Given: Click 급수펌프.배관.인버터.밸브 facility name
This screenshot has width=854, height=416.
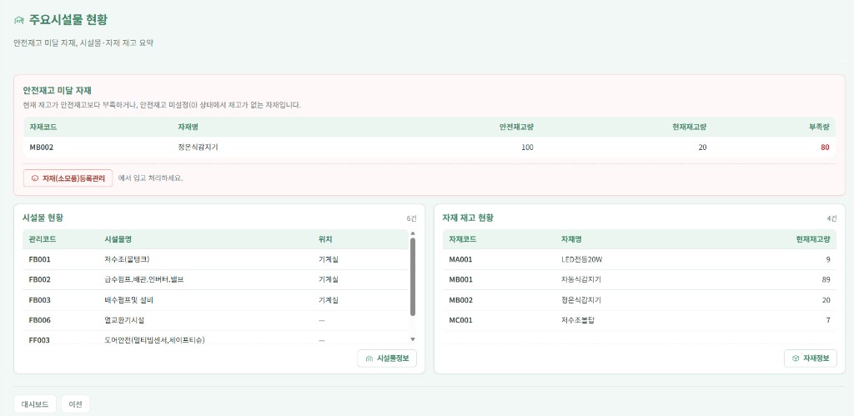Looking at the screenshot, I should coord(144,279).
